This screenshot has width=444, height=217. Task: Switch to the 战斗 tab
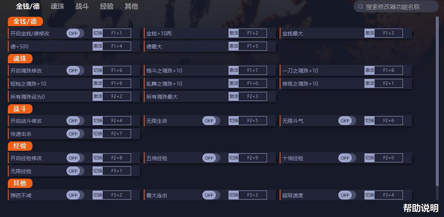tap(82, 6)
